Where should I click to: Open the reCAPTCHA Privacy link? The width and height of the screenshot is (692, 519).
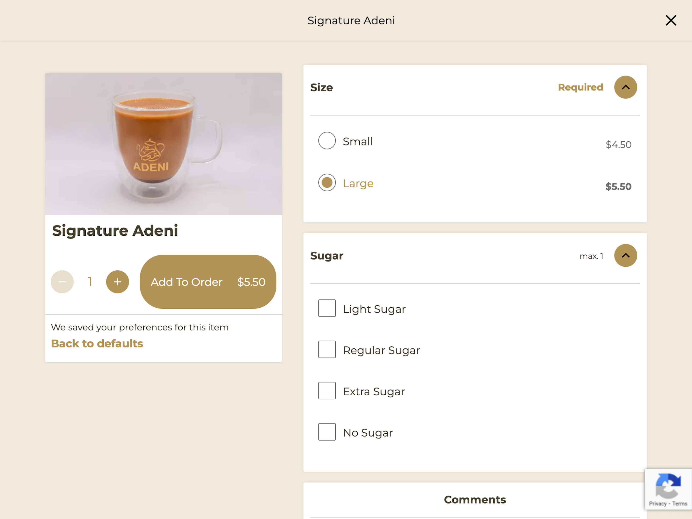click(x=658, y=504)
